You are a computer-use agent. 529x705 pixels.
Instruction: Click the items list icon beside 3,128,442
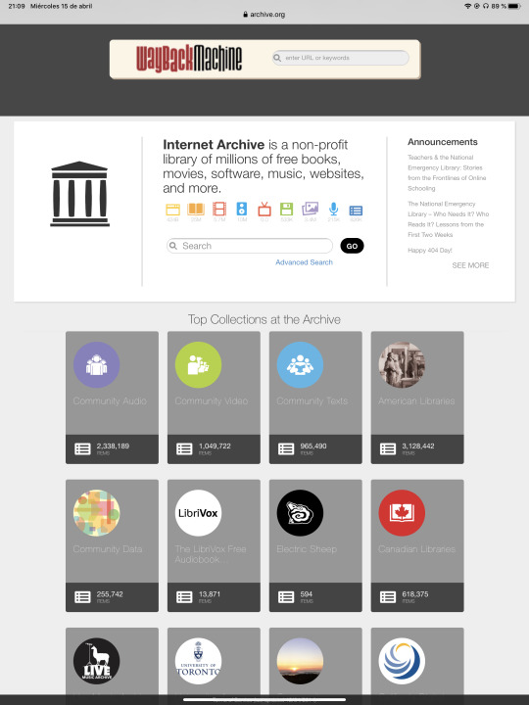387,448
